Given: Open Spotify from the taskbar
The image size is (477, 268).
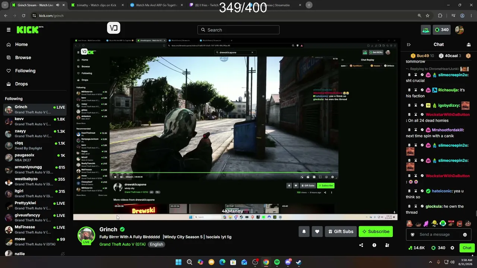Looking at the screenshot, I should pyautogui.click(x=277, y=262).
